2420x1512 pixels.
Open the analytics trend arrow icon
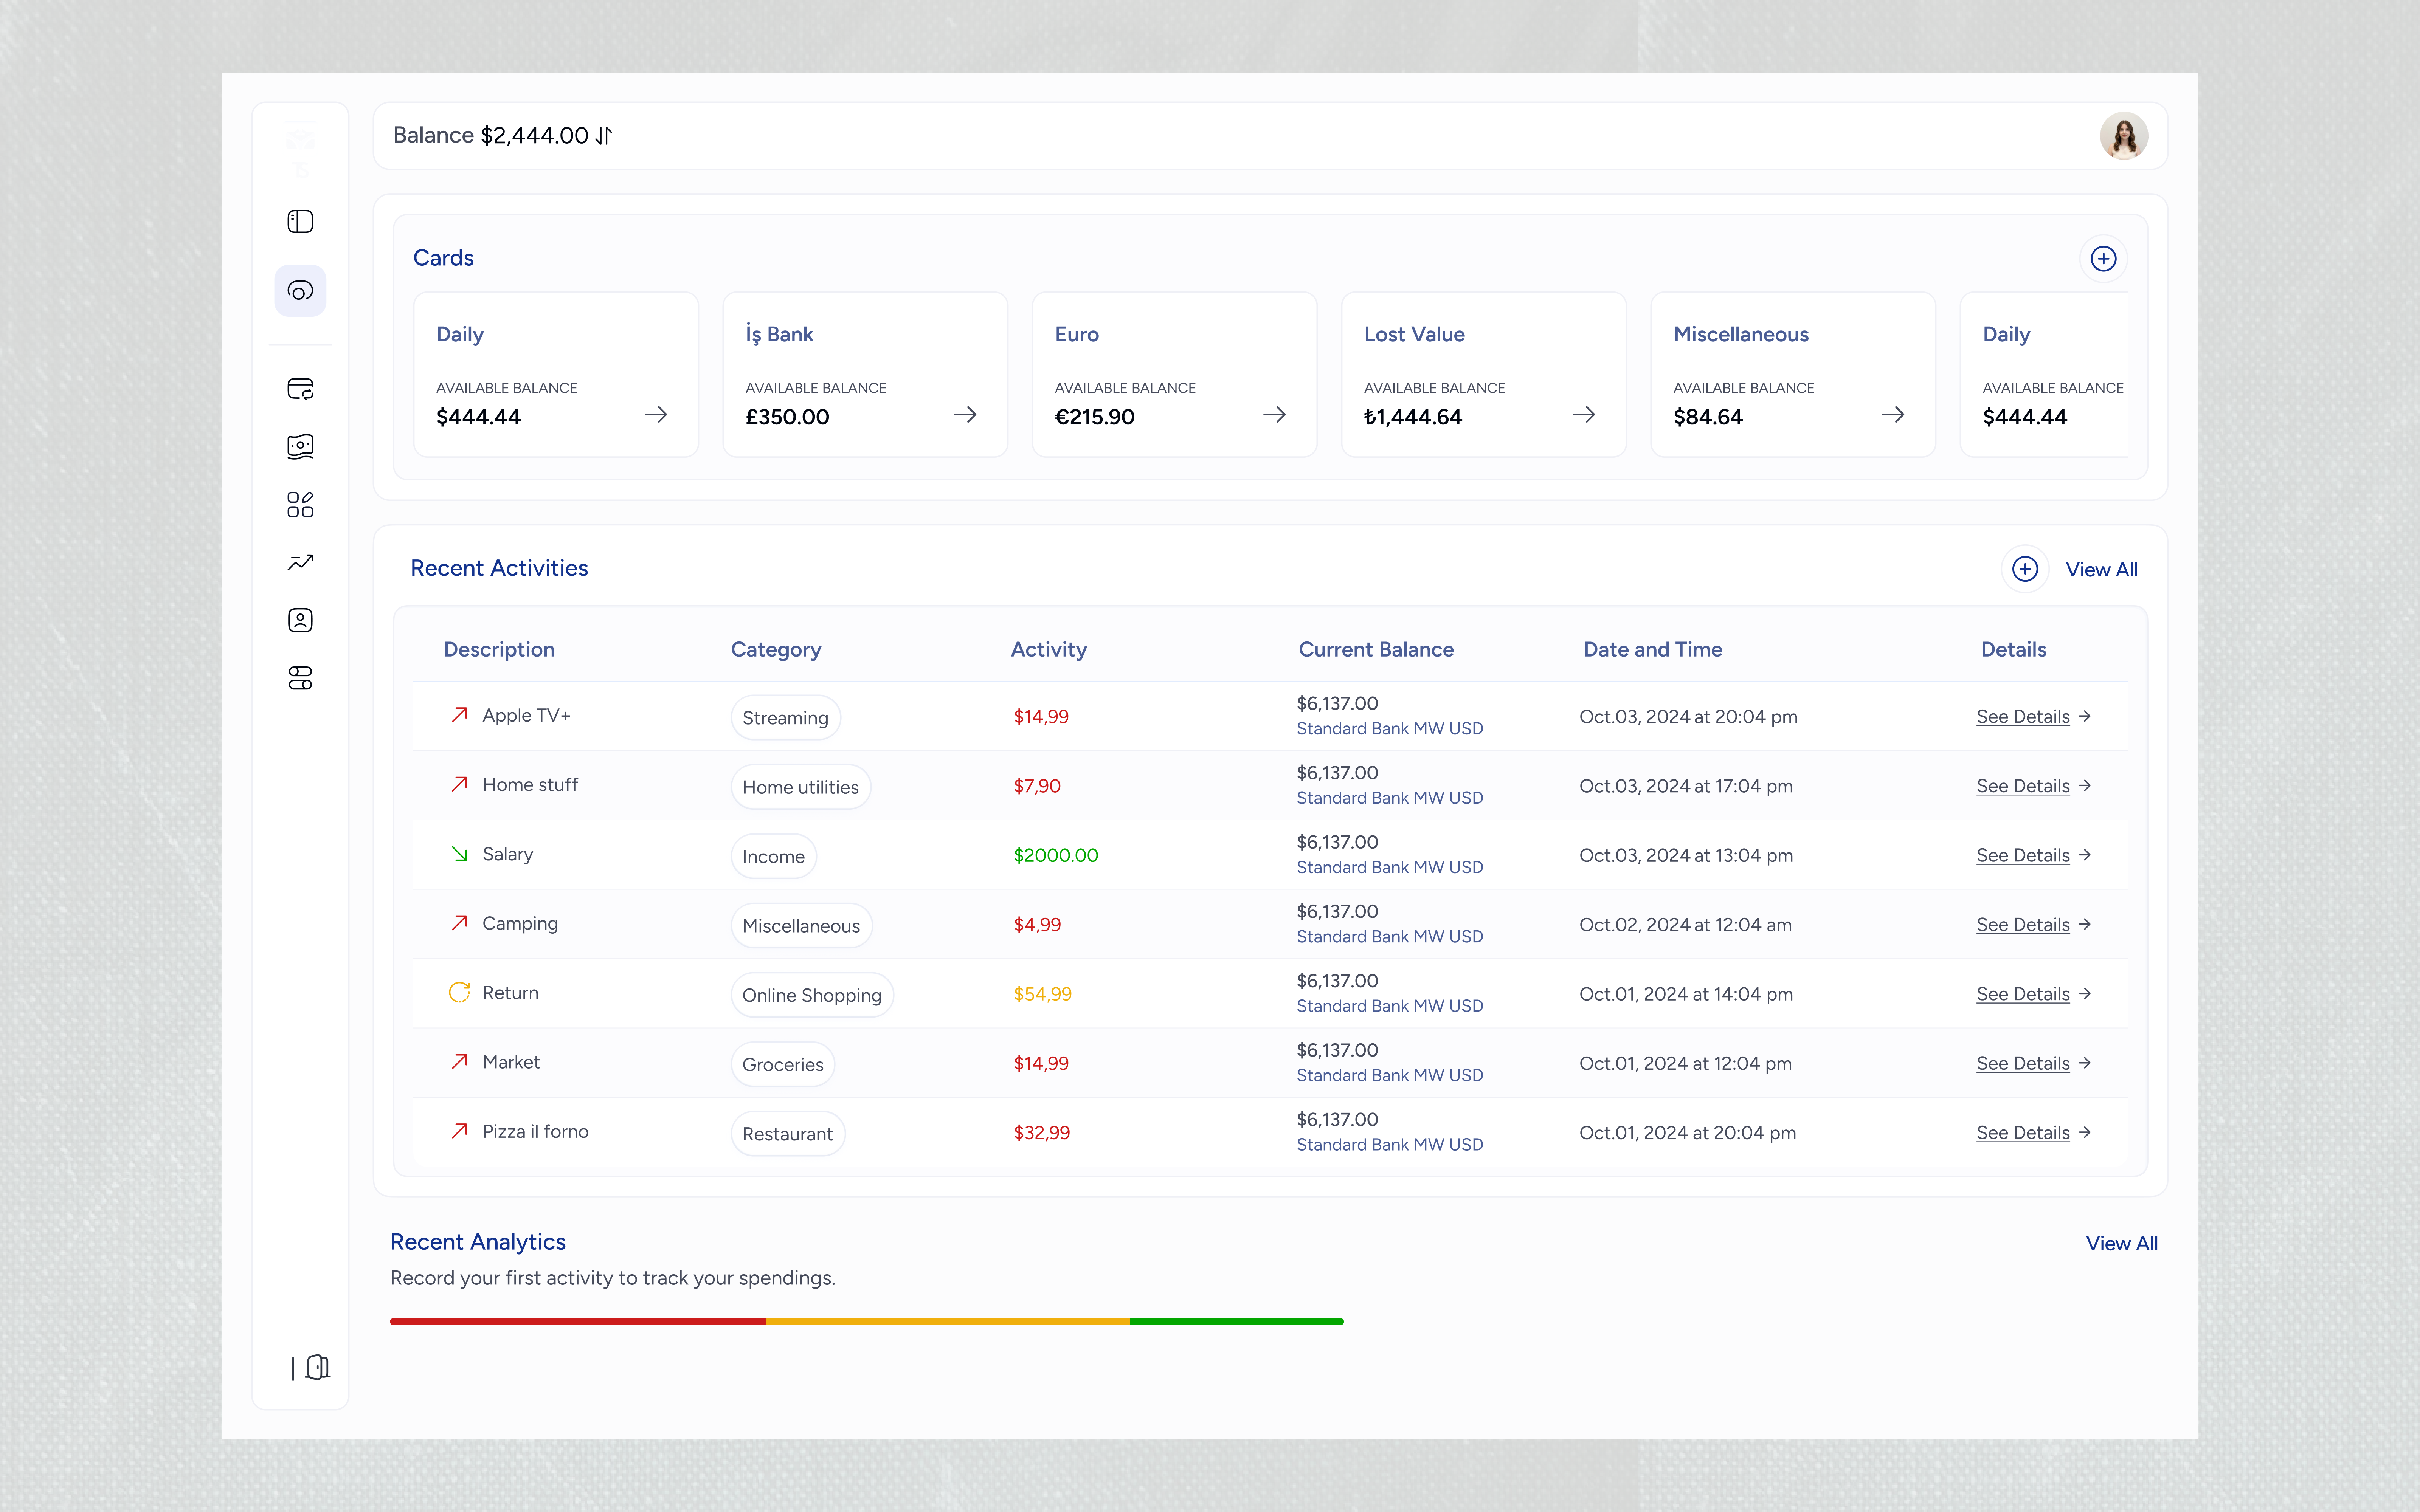(300, 562)
